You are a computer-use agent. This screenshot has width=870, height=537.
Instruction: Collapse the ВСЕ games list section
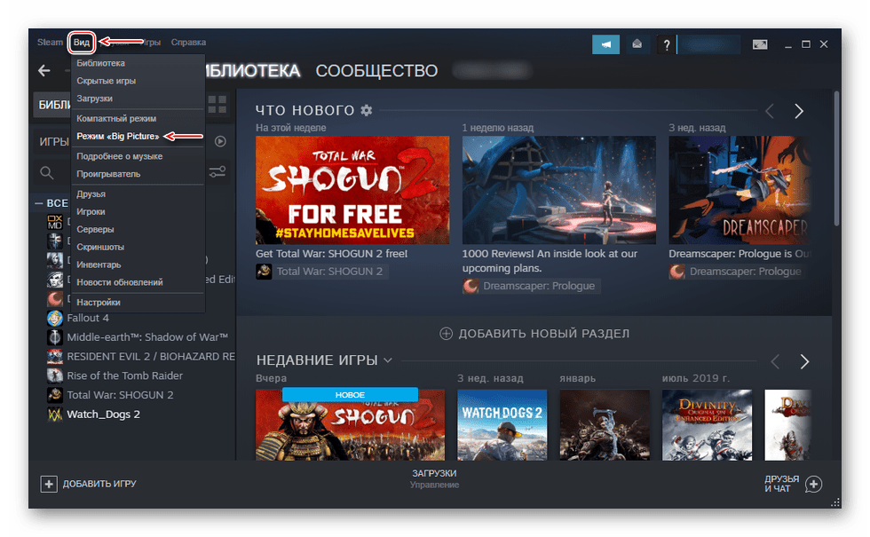click(39, 203)
